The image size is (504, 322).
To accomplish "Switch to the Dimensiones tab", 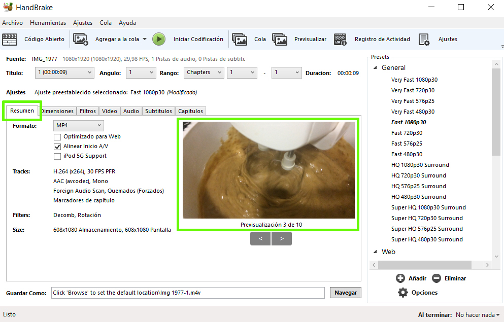I will coord(57,111).
